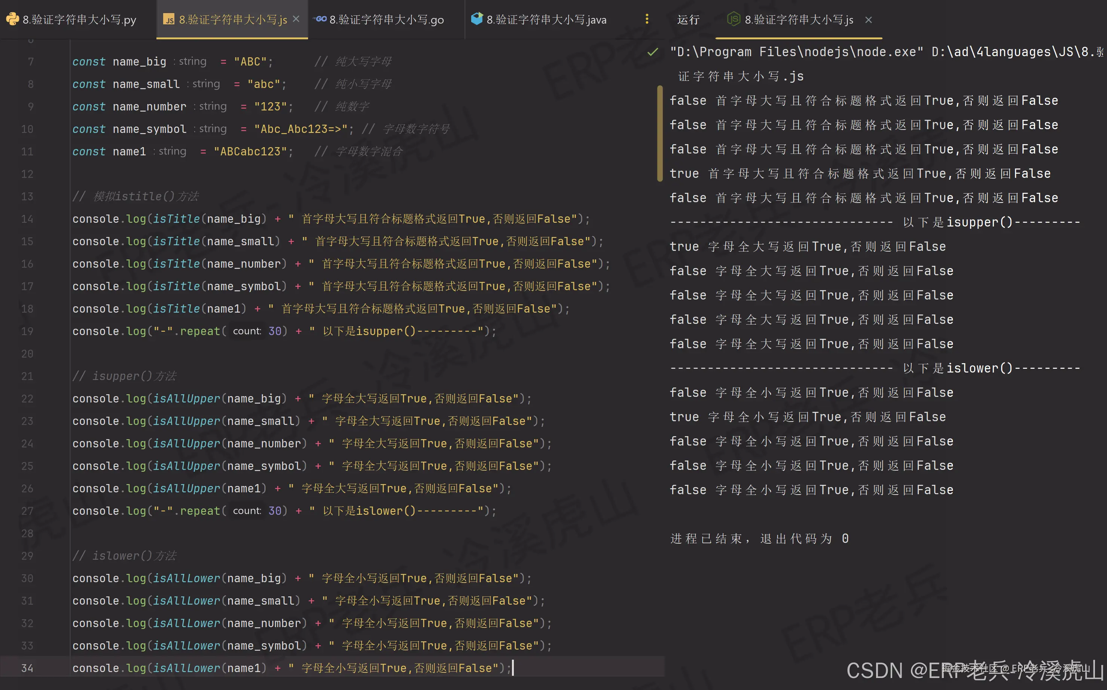Click line number 14 in the editor gutter

[x=27, y=219]
